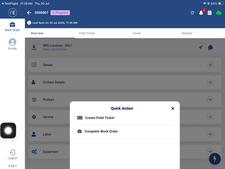The image size is (225, 169).
Task: Open the calendar icon
Action: 210,13
